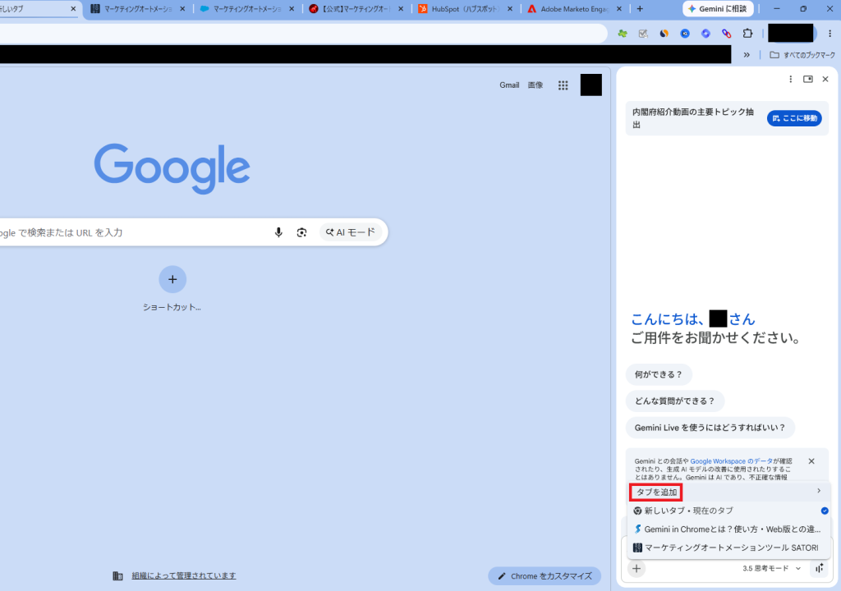
Task: Add a shortcut with the plus circle
Action: 172,279
